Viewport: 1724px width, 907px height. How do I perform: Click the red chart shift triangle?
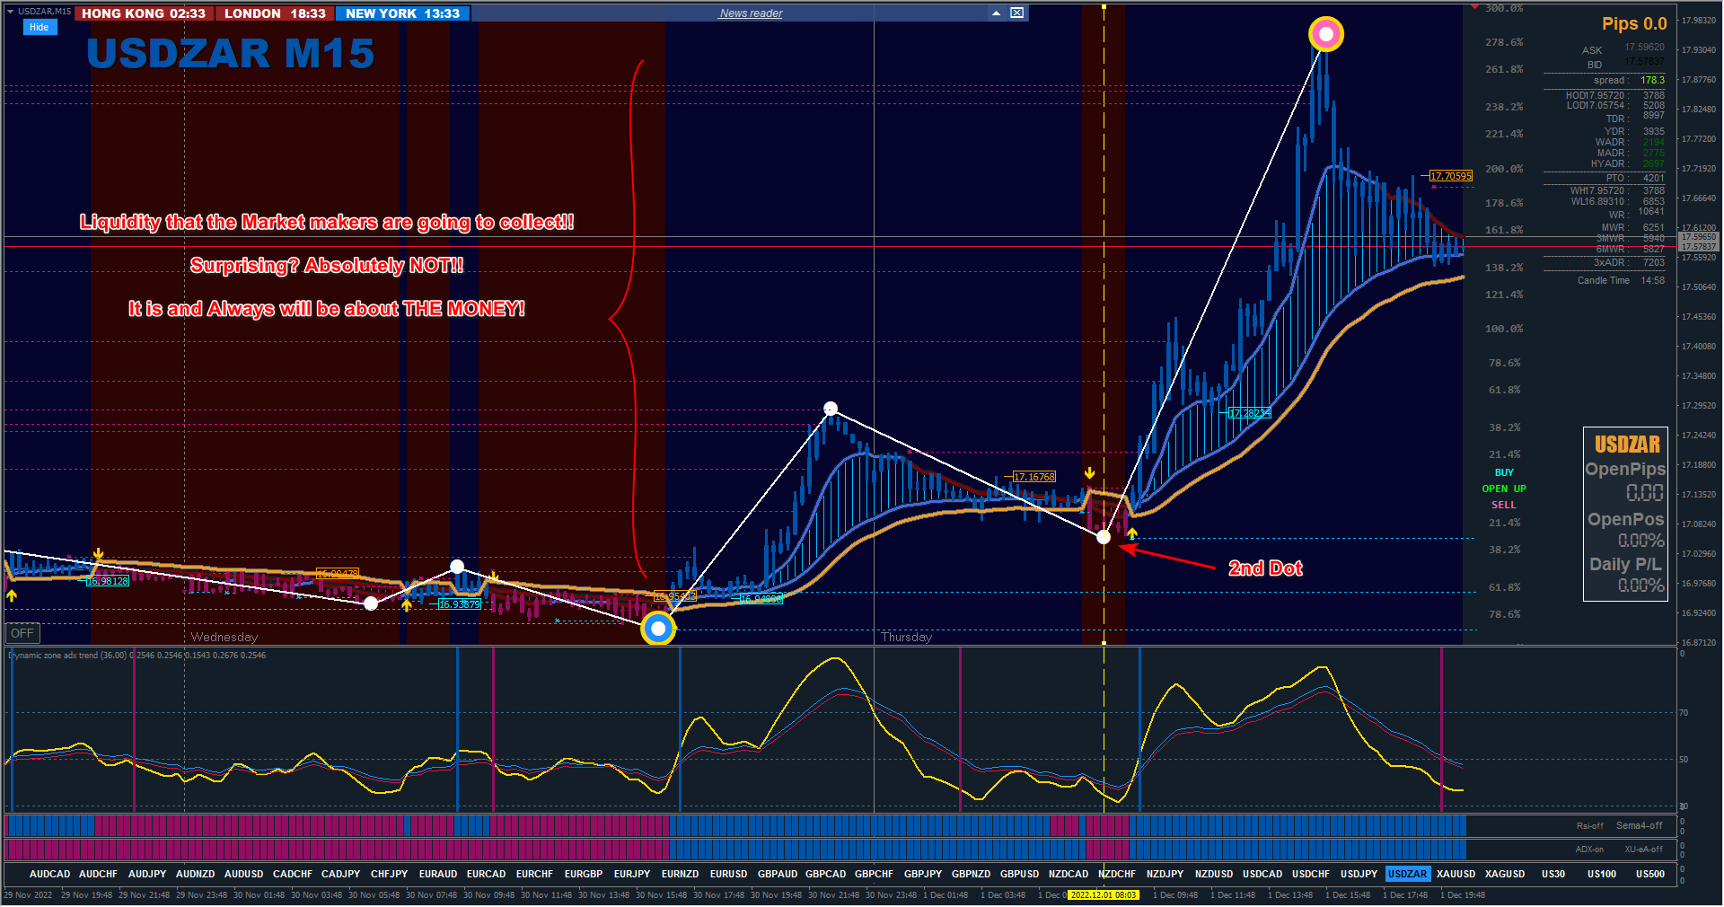coord(1474,7)
